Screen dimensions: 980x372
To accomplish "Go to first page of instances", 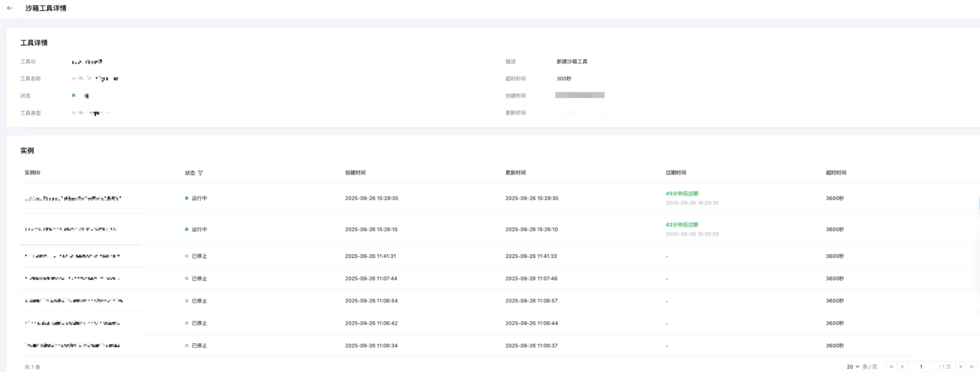I will pos(891,367).
